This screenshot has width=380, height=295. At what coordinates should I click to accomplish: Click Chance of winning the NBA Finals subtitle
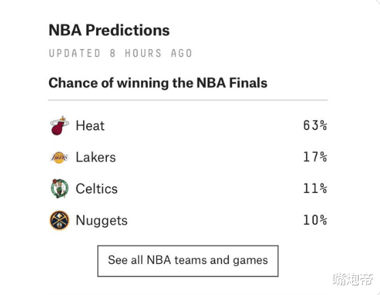(158, 83)
